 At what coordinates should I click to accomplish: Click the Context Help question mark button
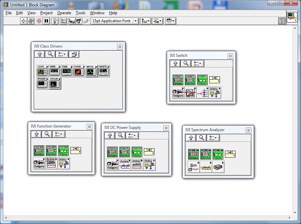pyautogui.click(x=281, y=21)
